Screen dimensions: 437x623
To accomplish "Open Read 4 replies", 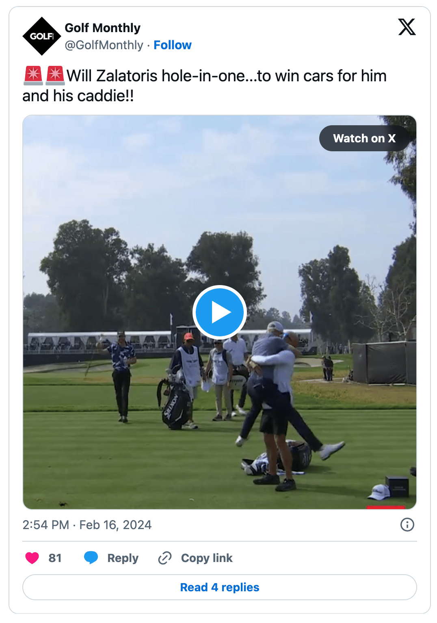I will (219, 587).
